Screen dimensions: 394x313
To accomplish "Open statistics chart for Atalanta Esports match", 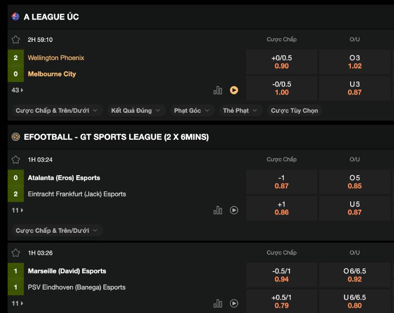I will (218, 210).
